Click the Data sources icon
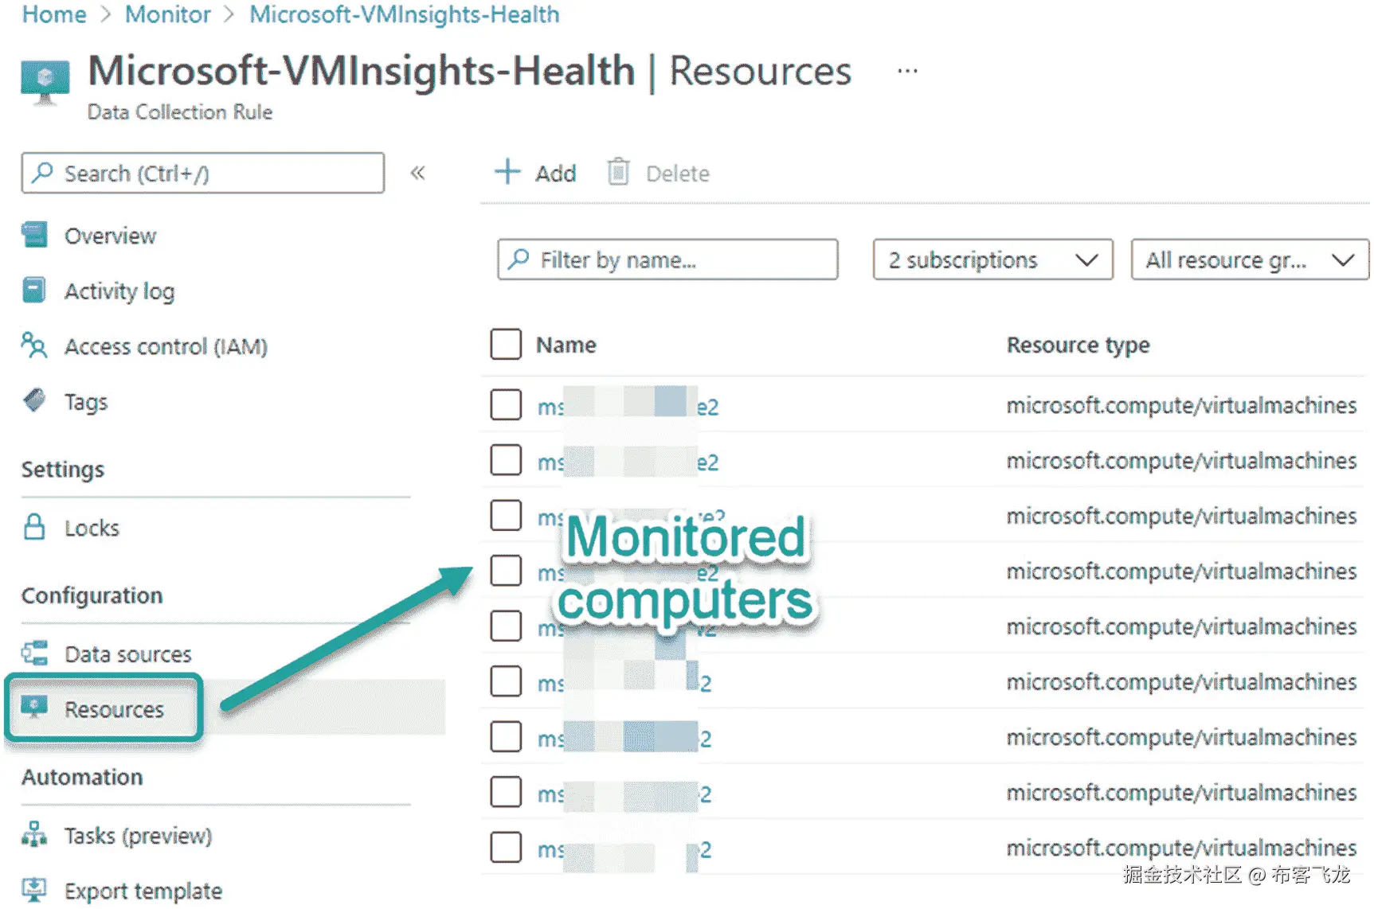 34,653
